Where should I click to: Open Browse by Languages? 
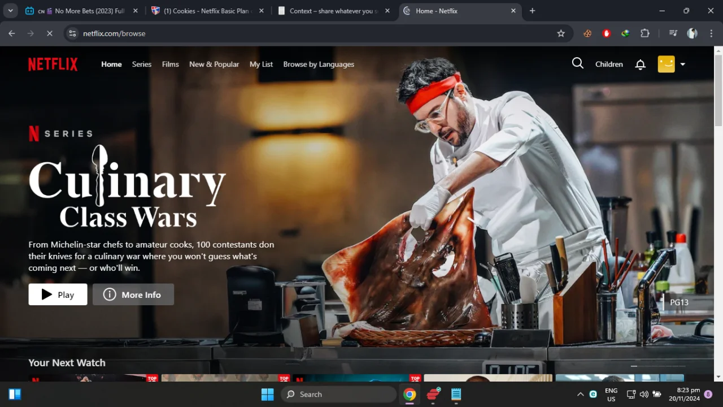tap(319, 64)
